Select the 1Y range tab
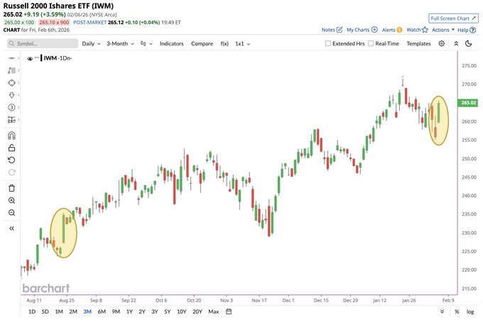Image resolution: width=483 pixels, height=322 pixels. click(129, 311)
